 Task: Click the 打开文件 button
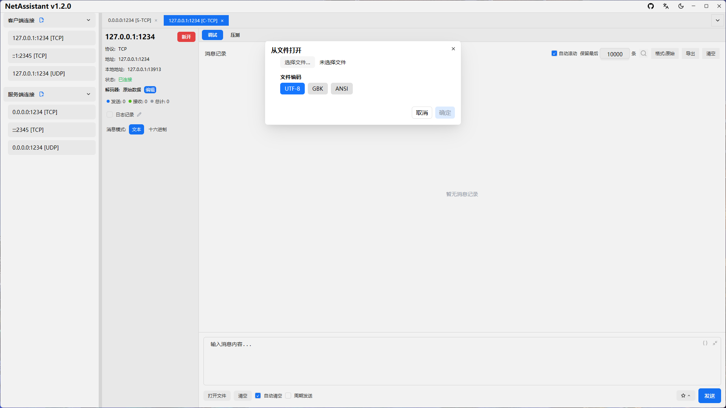(x=217, y=396)
